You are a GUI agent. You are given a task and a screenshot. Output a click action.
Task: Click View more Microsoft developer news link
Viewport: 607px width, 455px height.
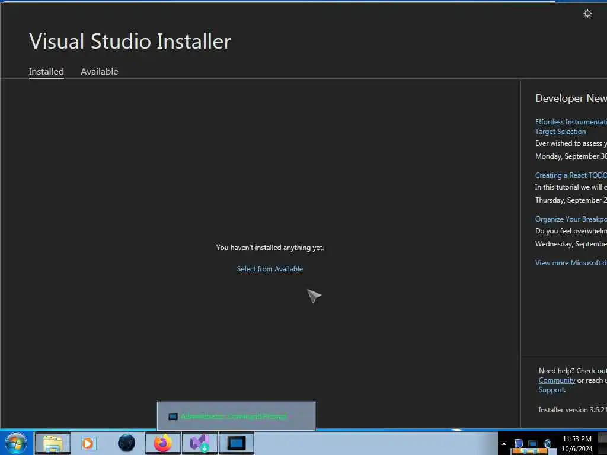(571, 263)
